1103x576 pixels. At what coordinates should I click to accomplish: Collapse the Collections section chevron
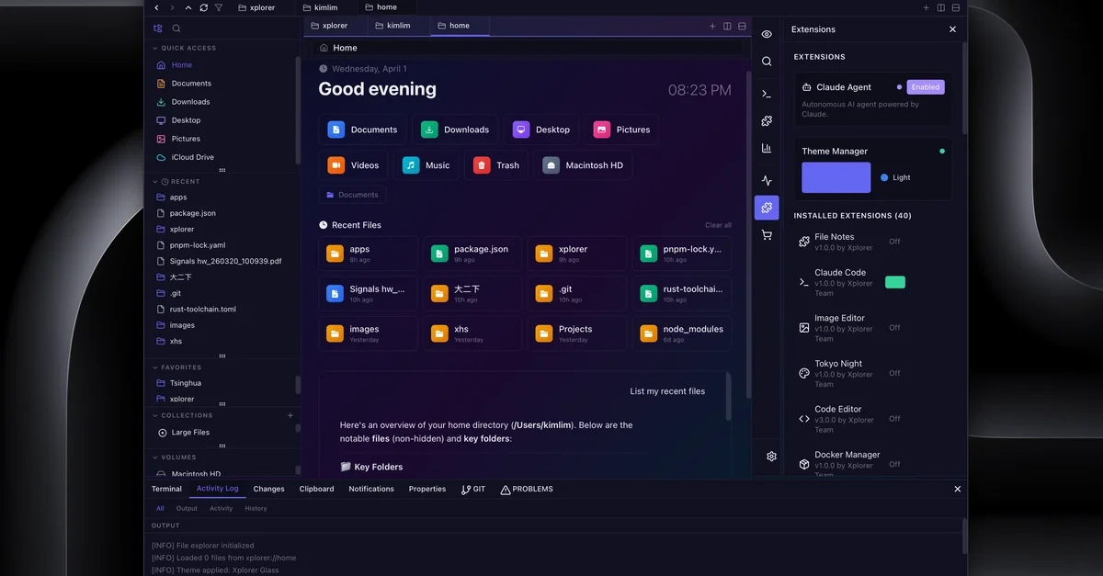155,415
